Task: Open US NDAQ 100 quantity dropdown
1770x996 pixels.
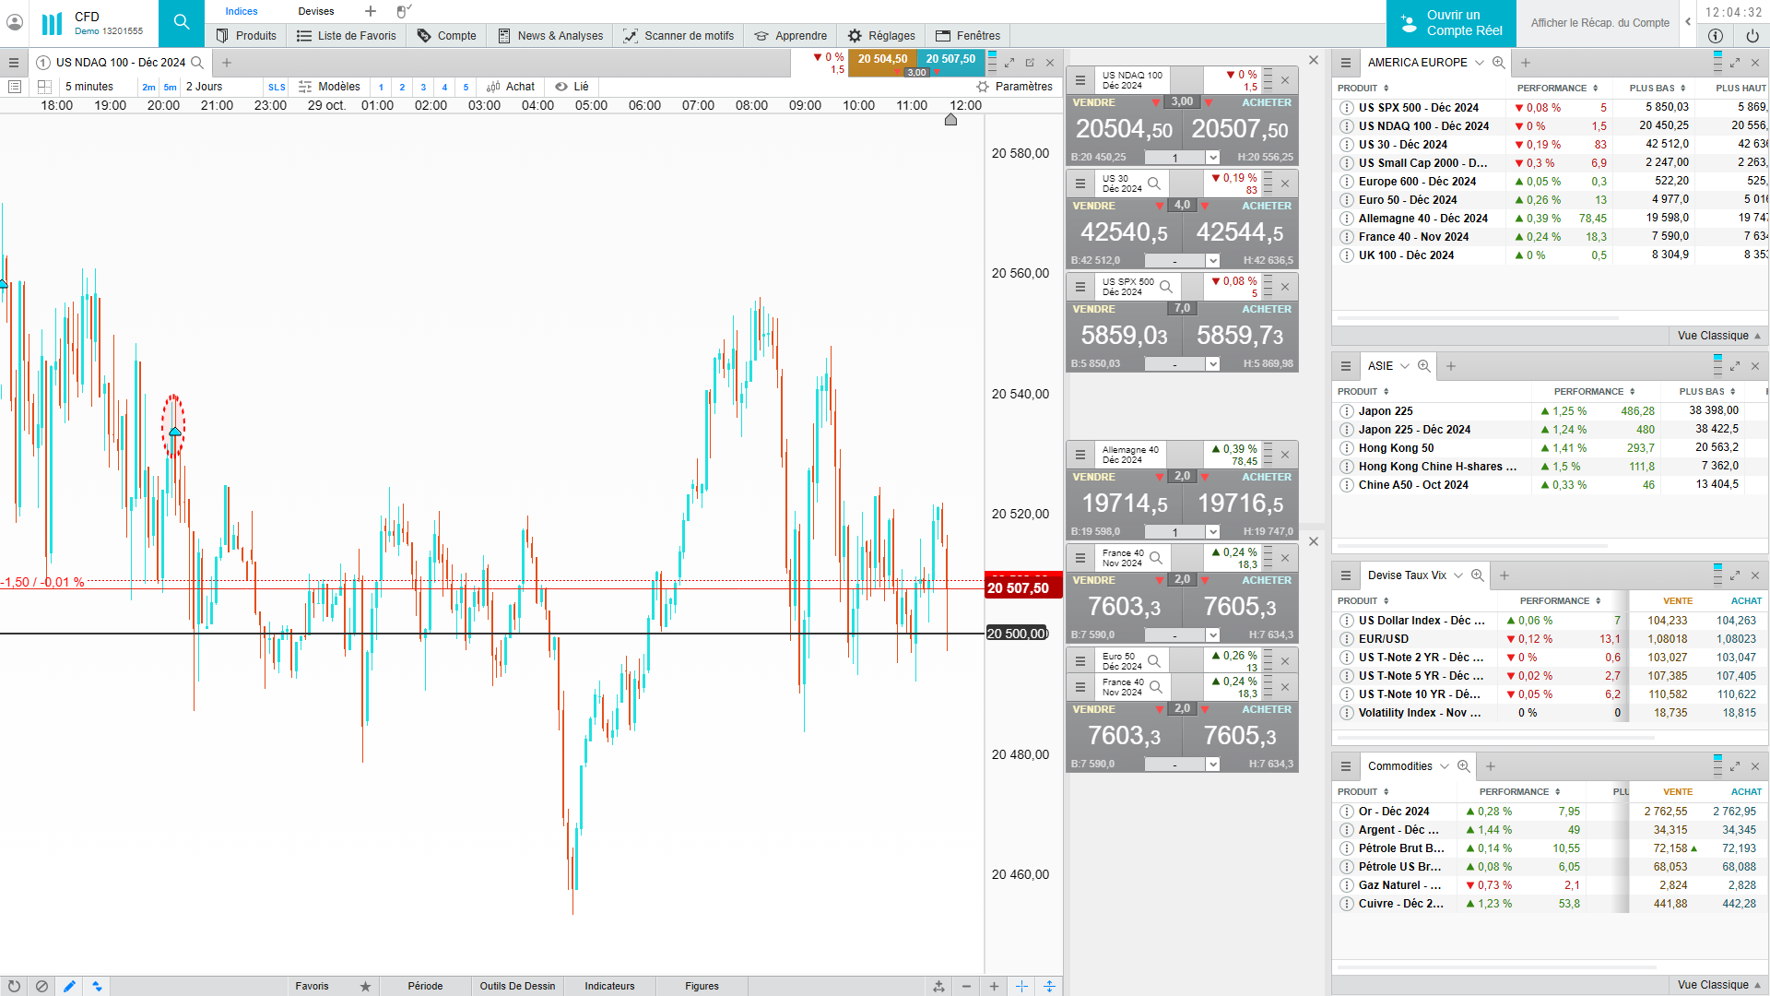Action: click(1213, 158)
